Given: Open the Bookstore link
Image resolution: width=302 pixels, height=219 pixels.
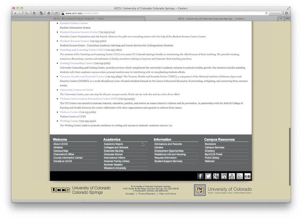Looking at the screenshot, I should point(210,144).
